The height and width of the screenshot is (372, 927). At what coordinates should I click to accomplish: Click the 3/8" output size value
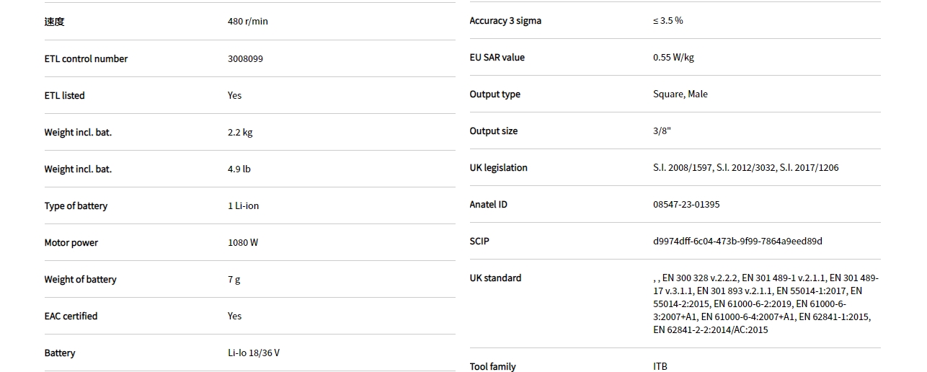[x=662, y=131]
